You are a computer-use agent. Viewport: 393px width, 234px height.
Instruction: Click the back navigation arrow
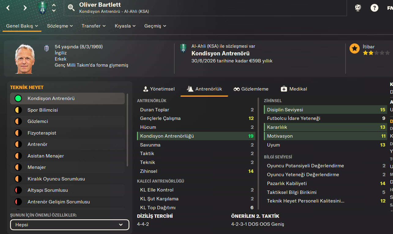point(8,8)
